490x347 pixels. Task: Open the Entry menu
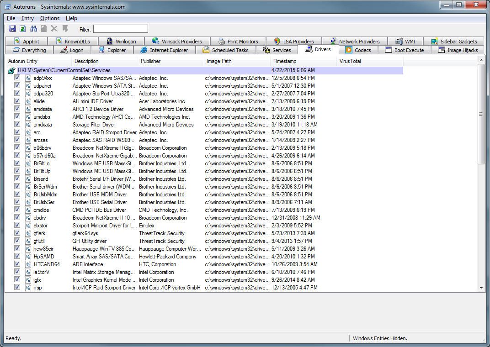pos(27,18)
